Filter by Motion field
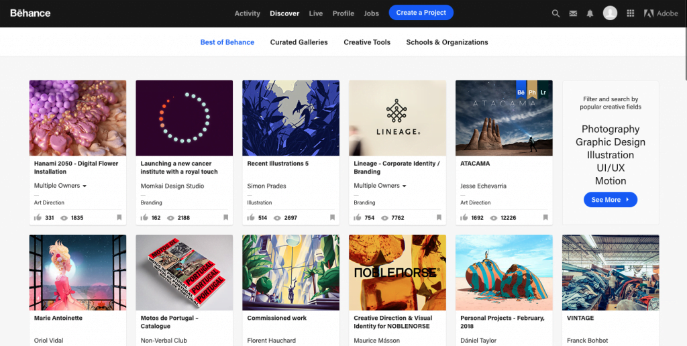Viewport: 687px width, 346px height. 611,181
